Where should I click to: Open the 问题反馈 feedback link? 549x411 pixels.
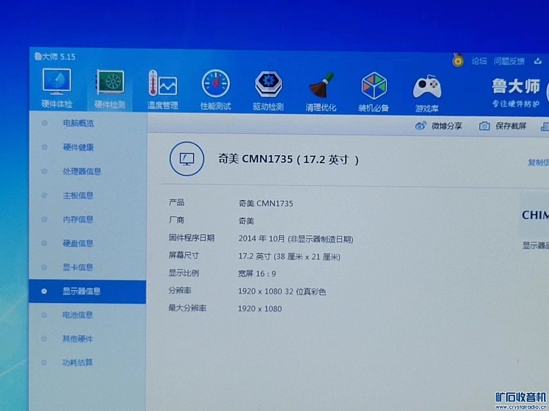click(509, 61)
